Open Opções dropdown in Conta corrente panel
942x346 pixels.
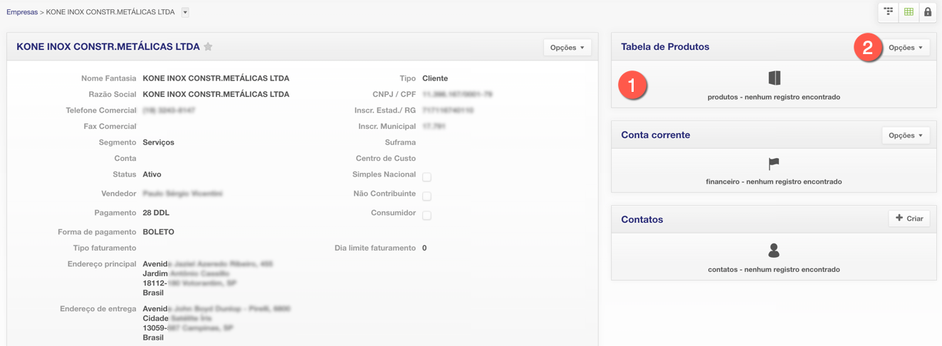(x=905, y=135)
